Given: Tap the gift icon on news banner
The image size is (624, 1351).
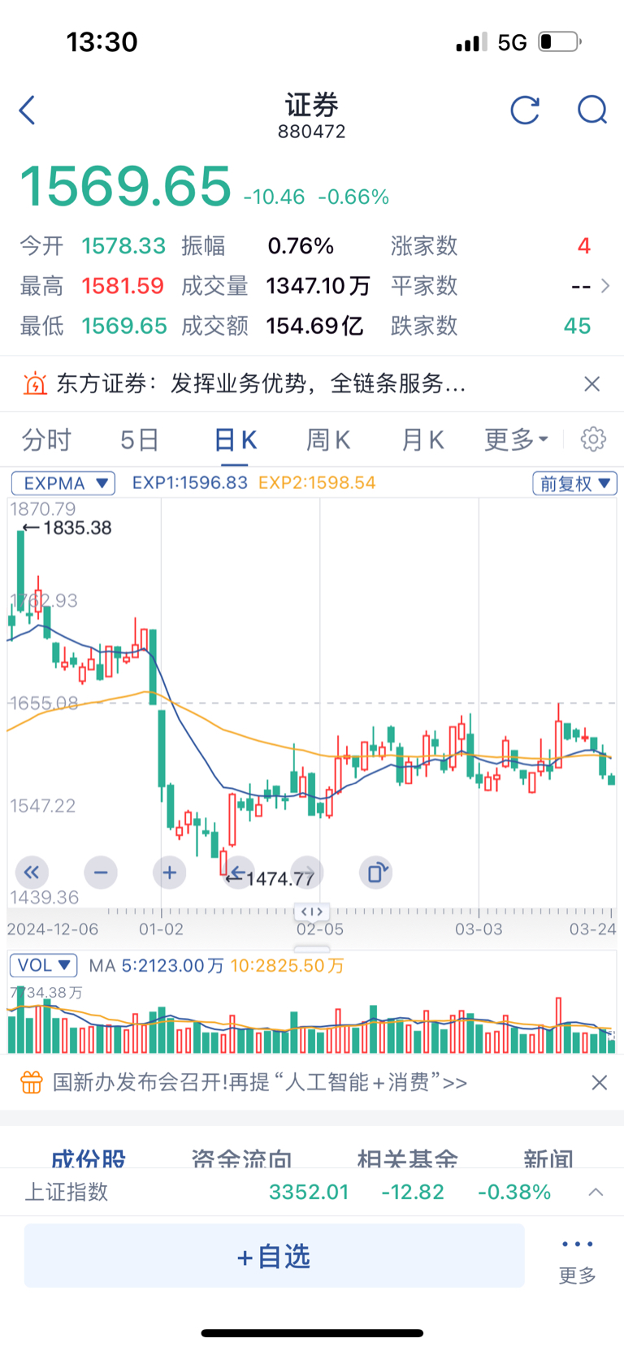Looking at the screenshot, I should (31, 1082).
